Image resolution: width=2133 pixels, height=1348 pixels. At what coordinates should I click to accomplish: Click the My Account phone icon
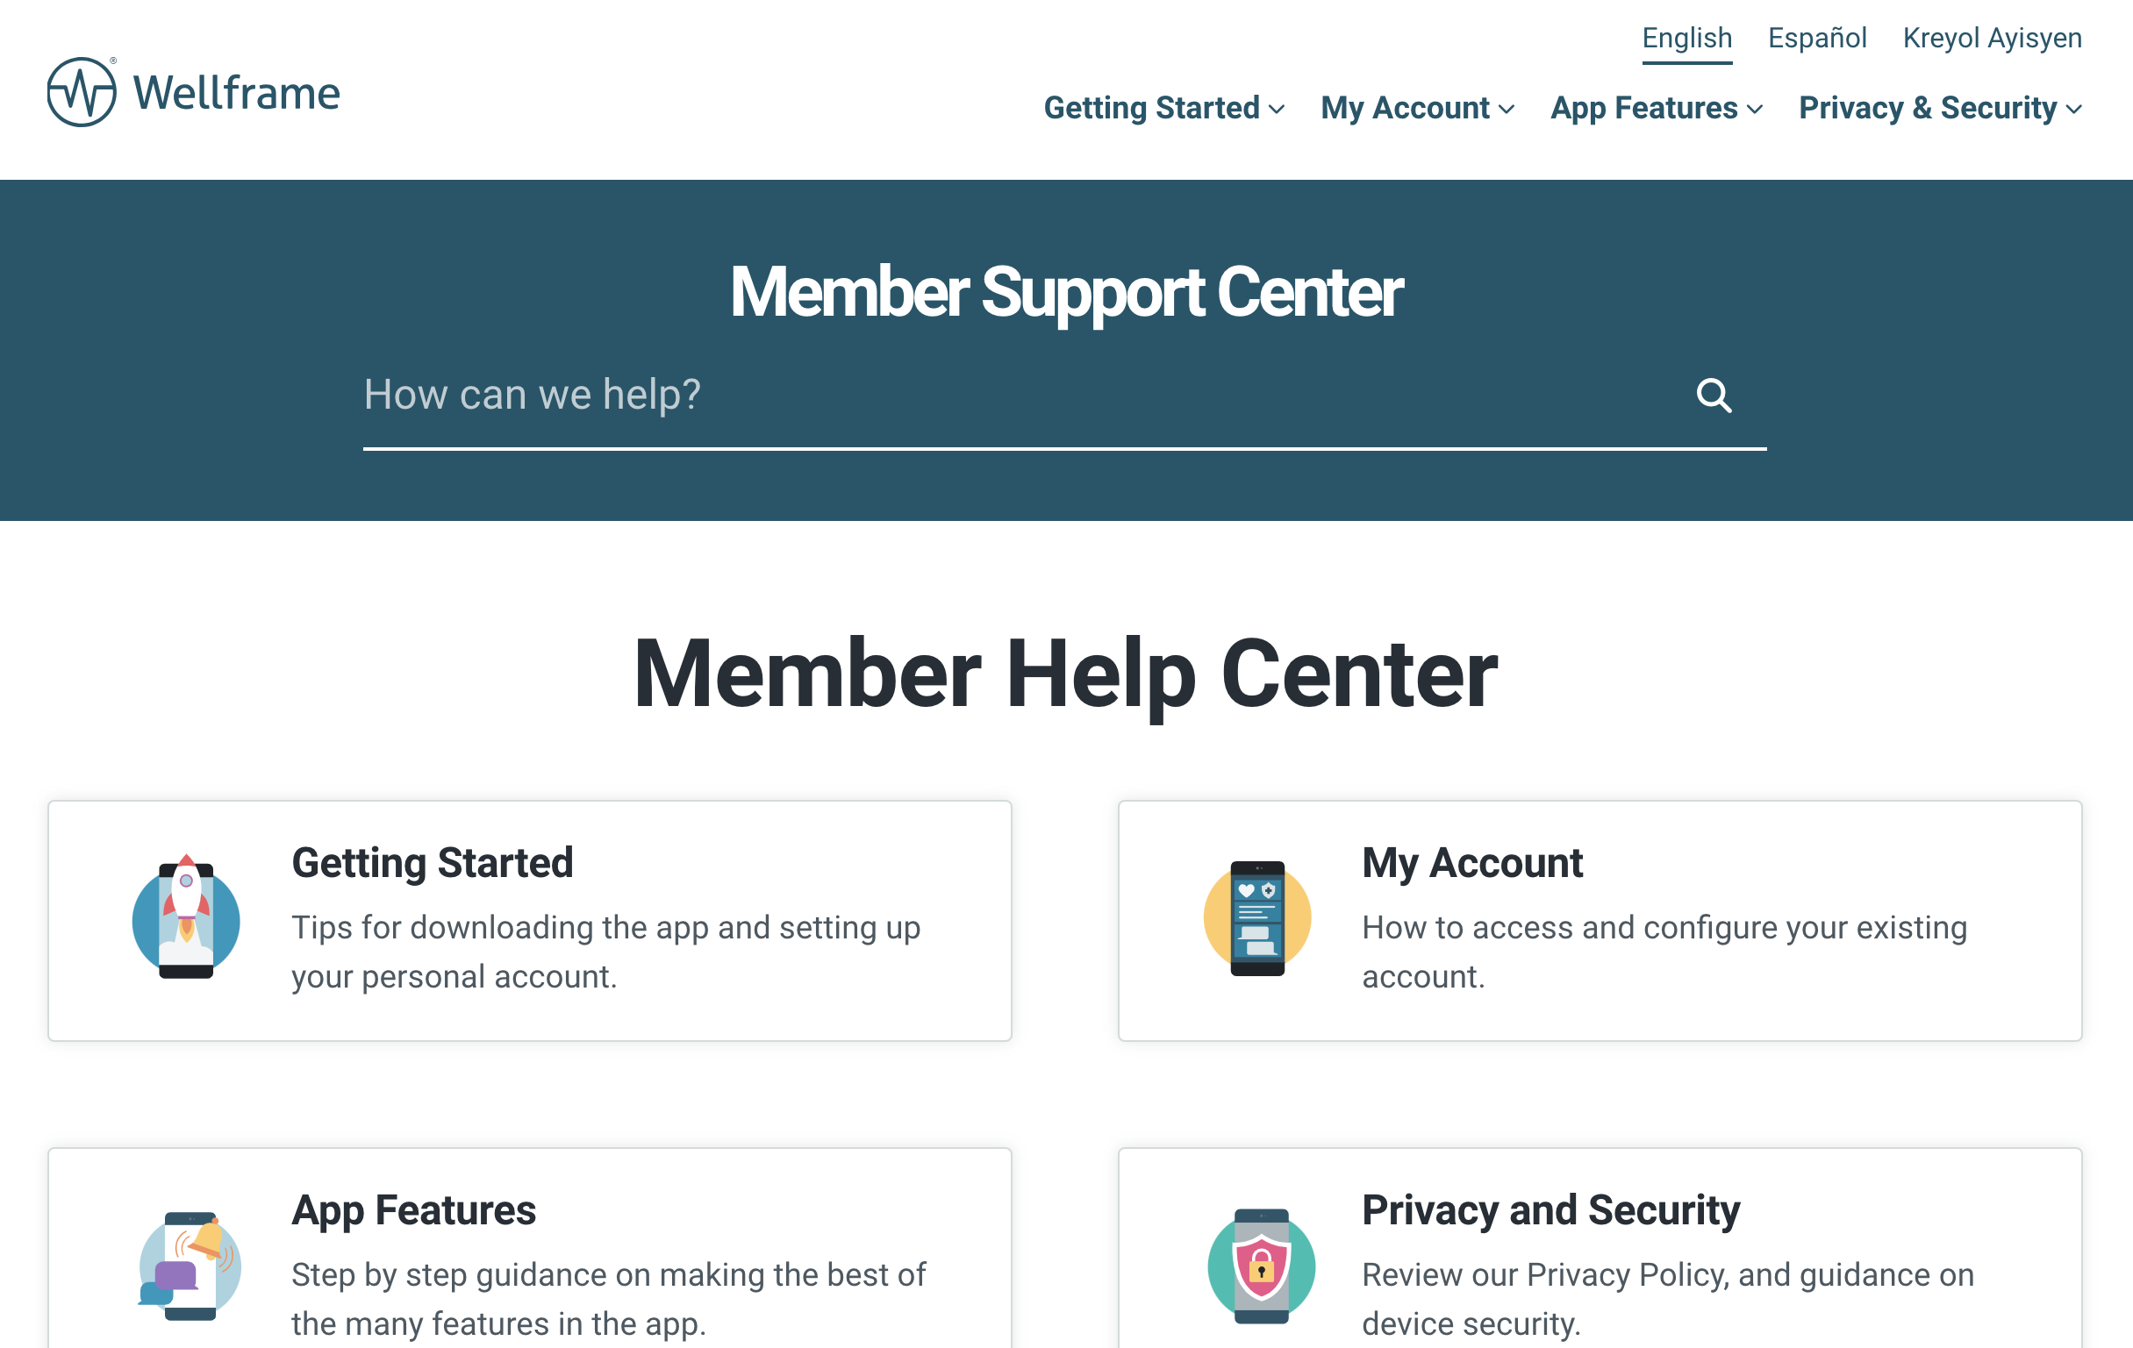point(1257,918)
